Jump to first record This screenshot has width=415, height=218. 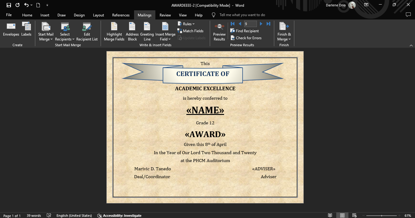(233, 24)
